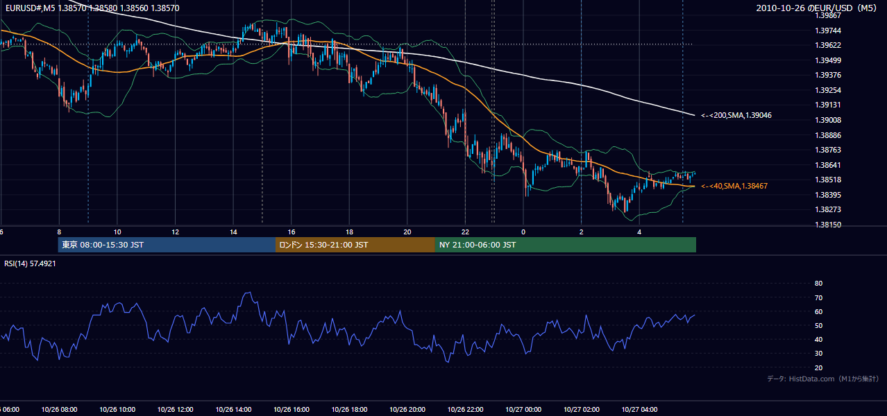Click price axis value 1.38886
Screen dimensions: 887x416
(827, 135)
